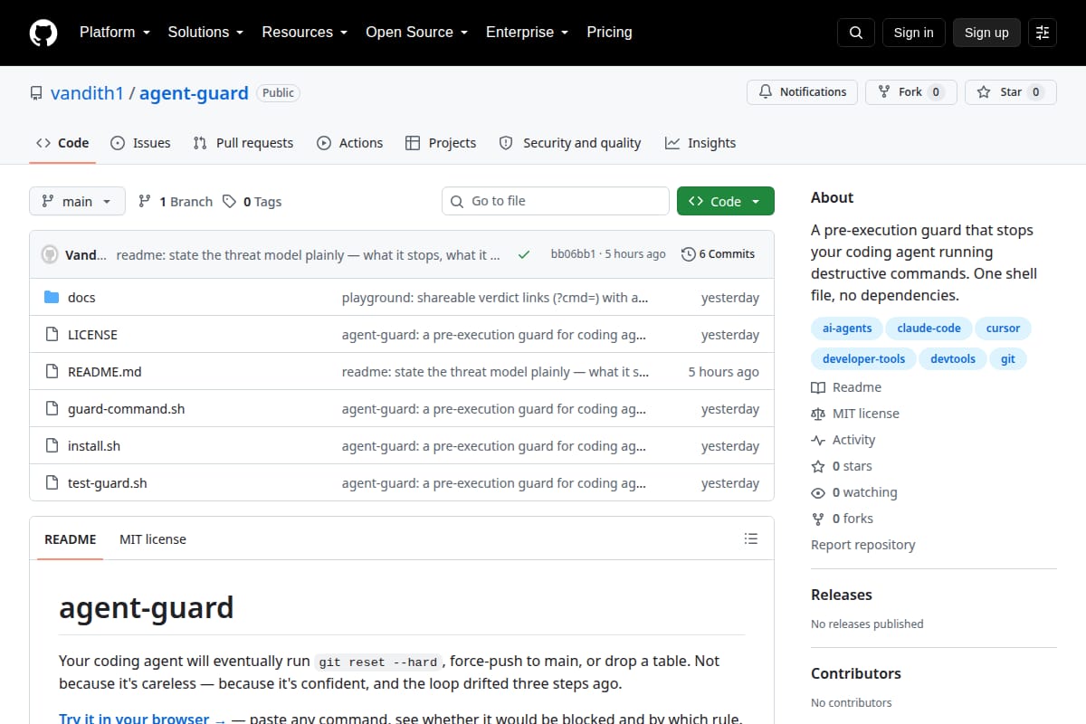Viewport: 1086px width, 724px height.
Task: Click the green check status icon
Action: 523,254
